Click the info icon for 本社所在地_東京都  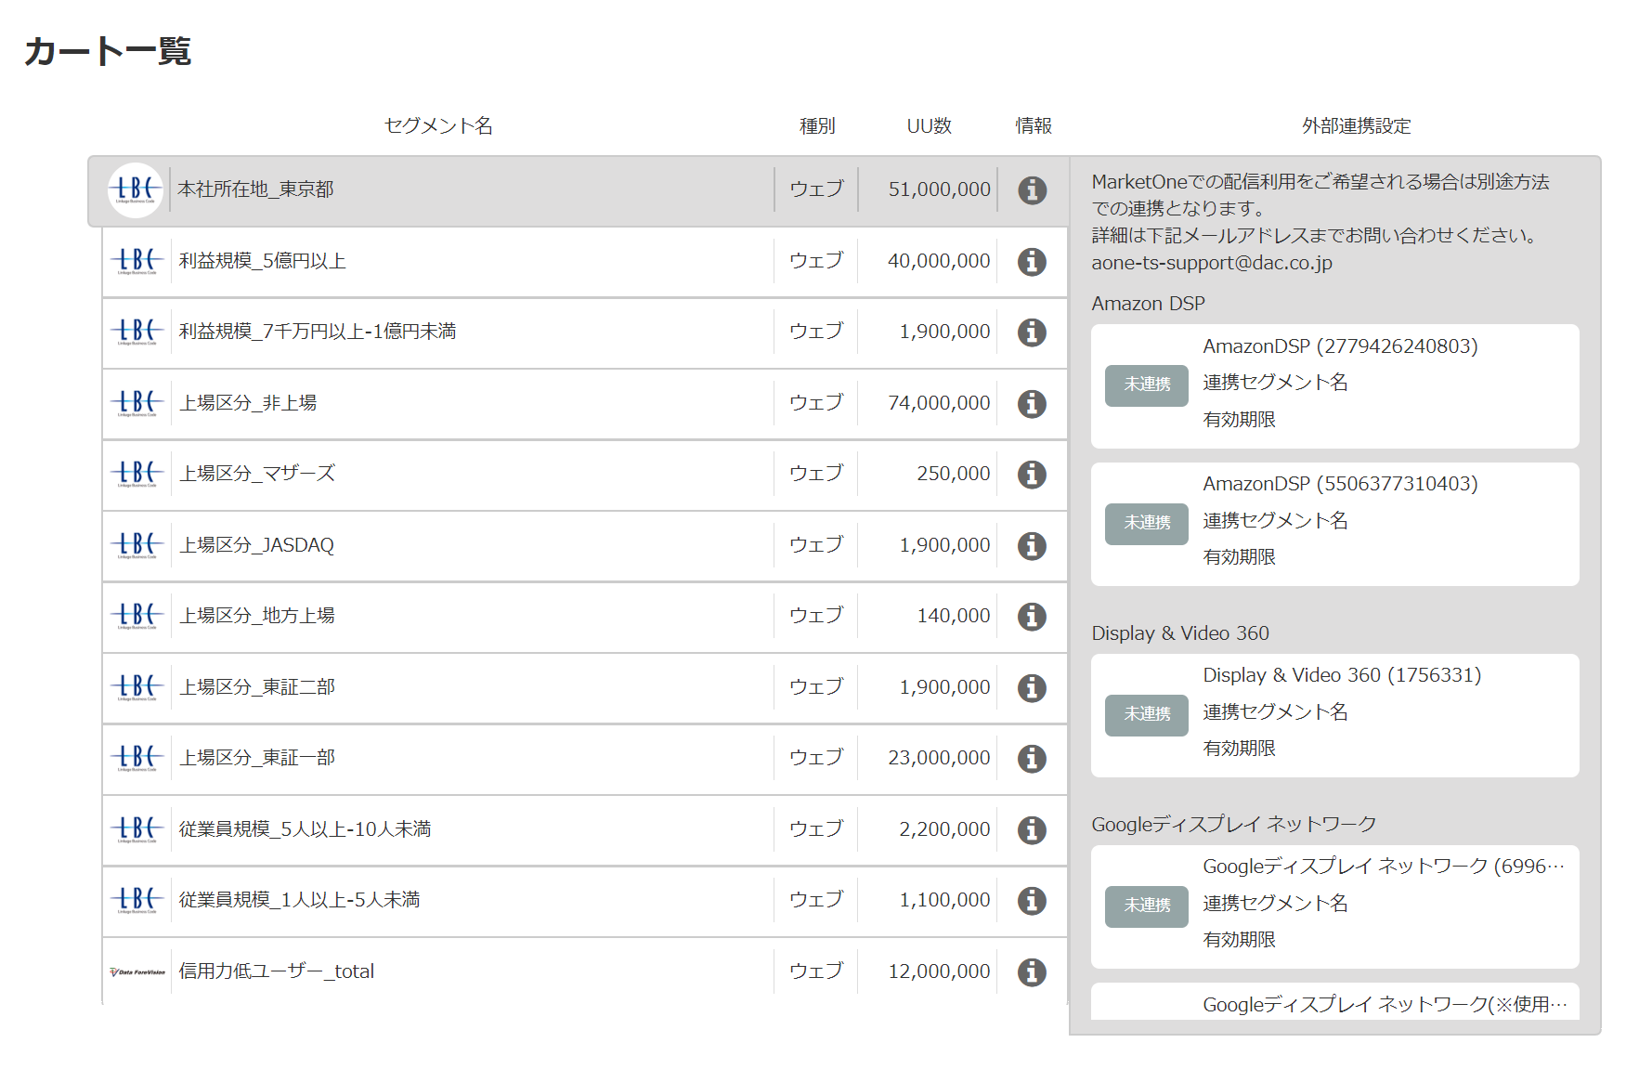(x=1031, y=189)
